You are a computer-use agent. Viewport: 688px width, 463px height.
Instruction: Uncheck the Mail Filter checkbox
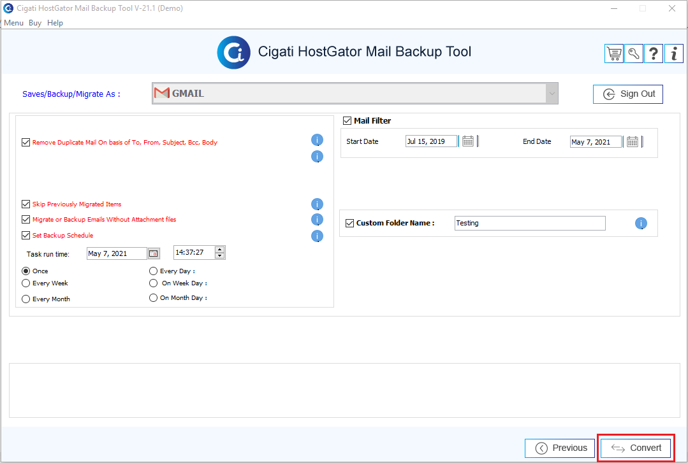347,120
